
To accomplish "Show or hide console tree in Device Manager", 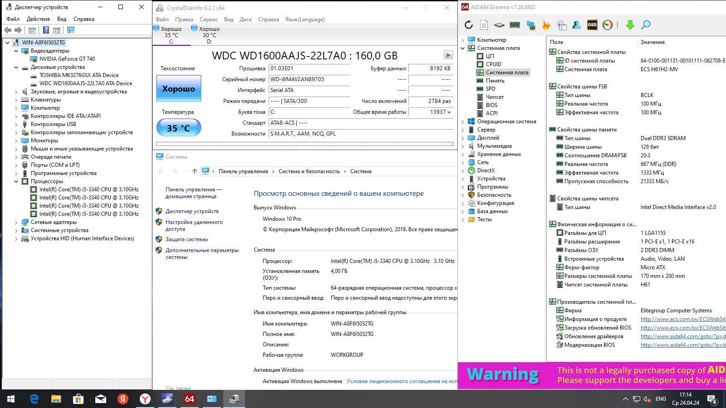I will coord(32,30).
